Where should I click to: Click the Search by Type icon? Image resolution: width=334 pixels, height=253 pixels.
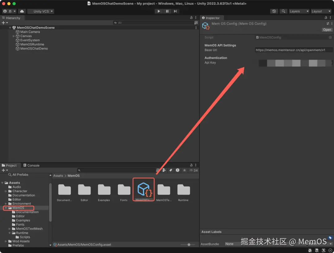[164, 170]
